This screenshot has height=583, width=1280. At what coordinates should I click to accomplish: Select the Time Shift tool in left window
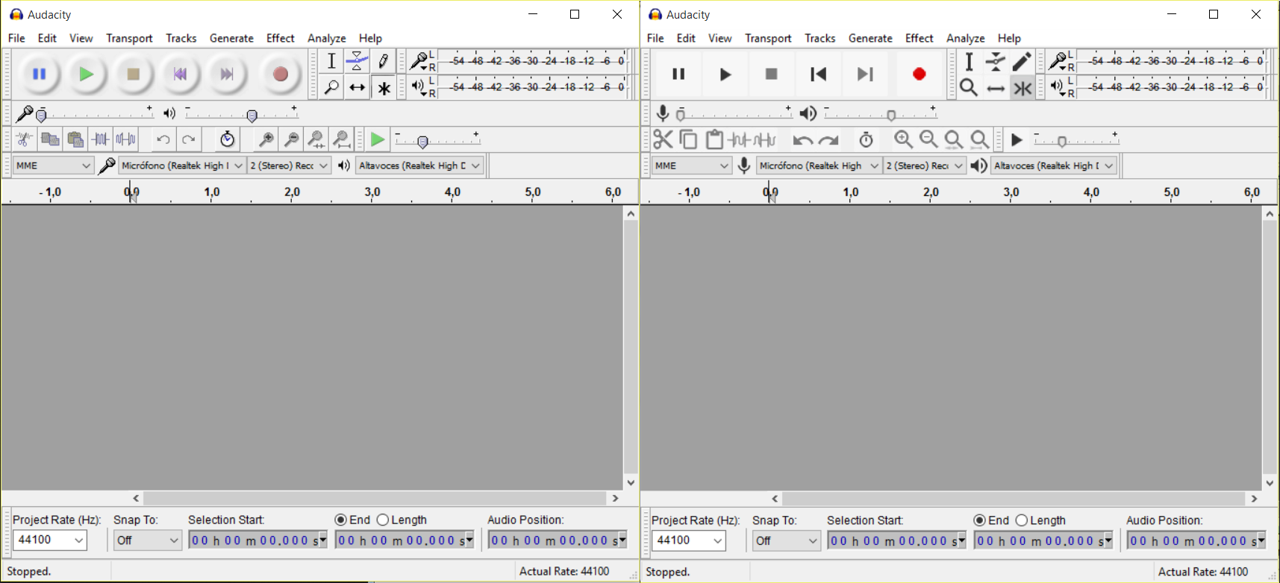(x=358, y=87)
